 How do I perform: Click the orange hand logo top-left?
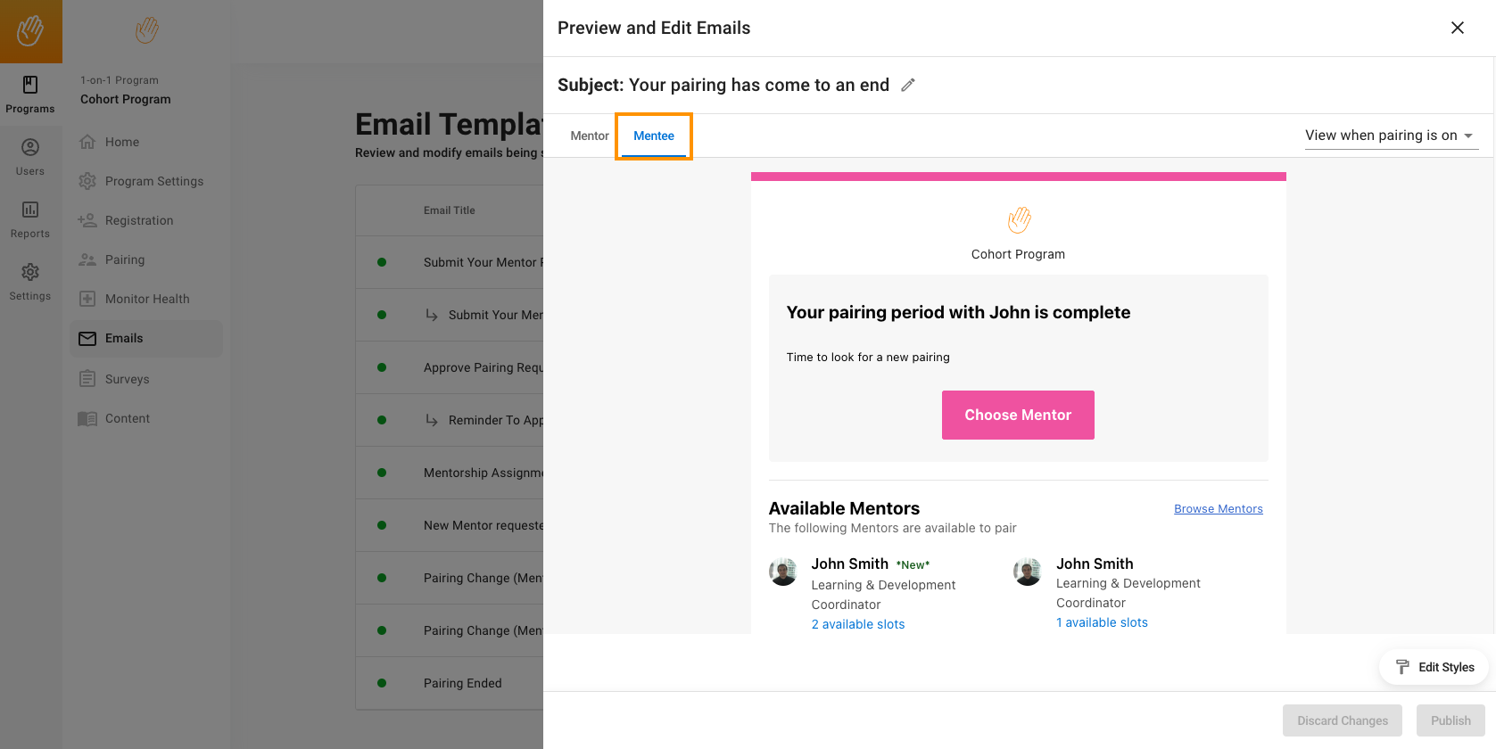click(30, 30)
